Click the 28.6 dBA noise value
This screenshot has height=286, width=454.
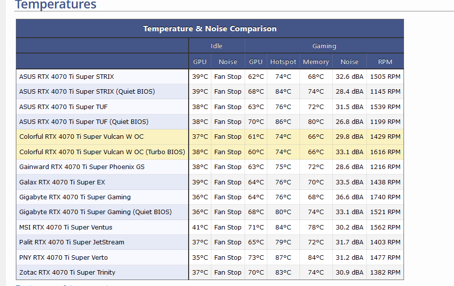pyautogui.click(x=350, y=167)
